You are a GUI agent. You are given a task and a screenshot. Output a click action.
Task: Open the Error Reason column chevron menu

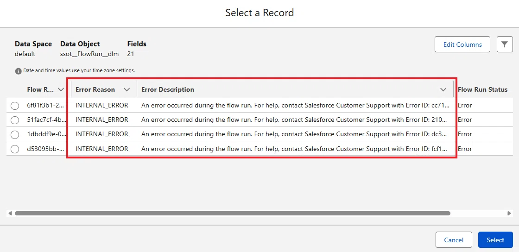127,89
